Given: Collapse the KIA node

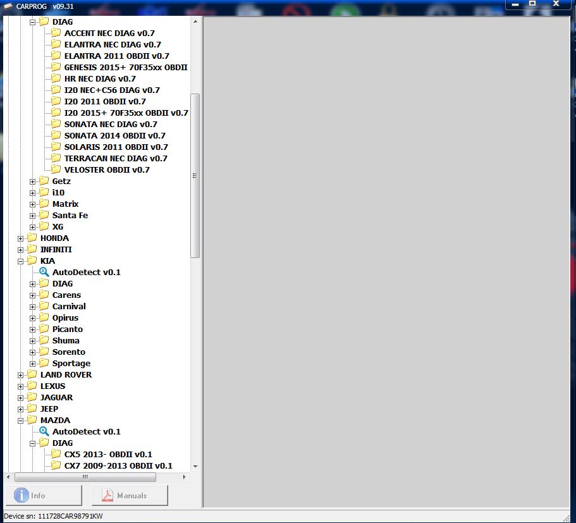Looking at the screenshot, I should click(21, 261).
